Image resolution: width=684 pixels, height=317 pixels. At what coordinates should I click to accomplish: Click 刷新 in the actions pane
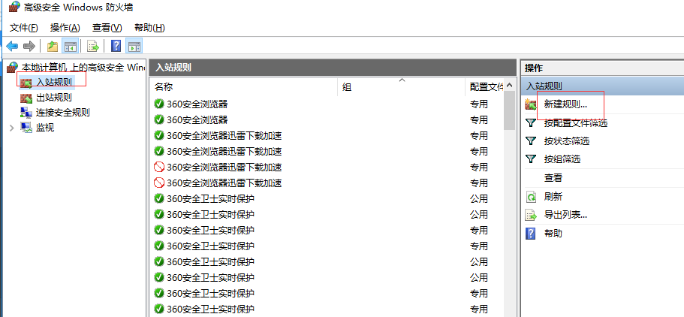[x=553, y=197]
